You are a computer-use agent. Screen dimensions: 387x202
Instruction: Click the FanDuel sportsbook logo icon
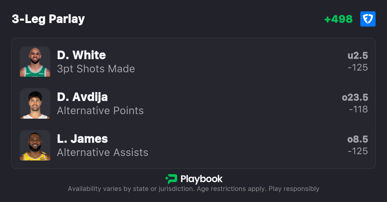368,19
